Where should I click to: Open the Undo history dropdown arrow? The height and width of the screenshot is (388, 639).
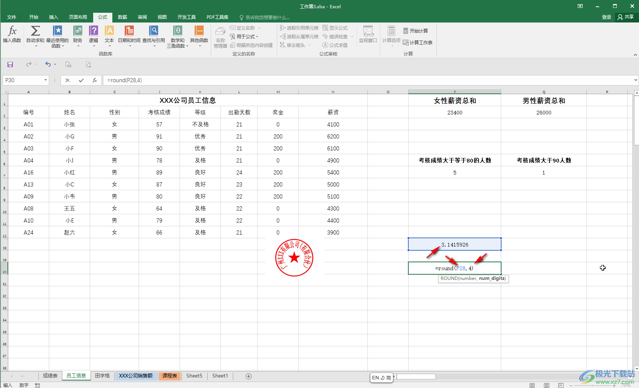click(55, 65)
